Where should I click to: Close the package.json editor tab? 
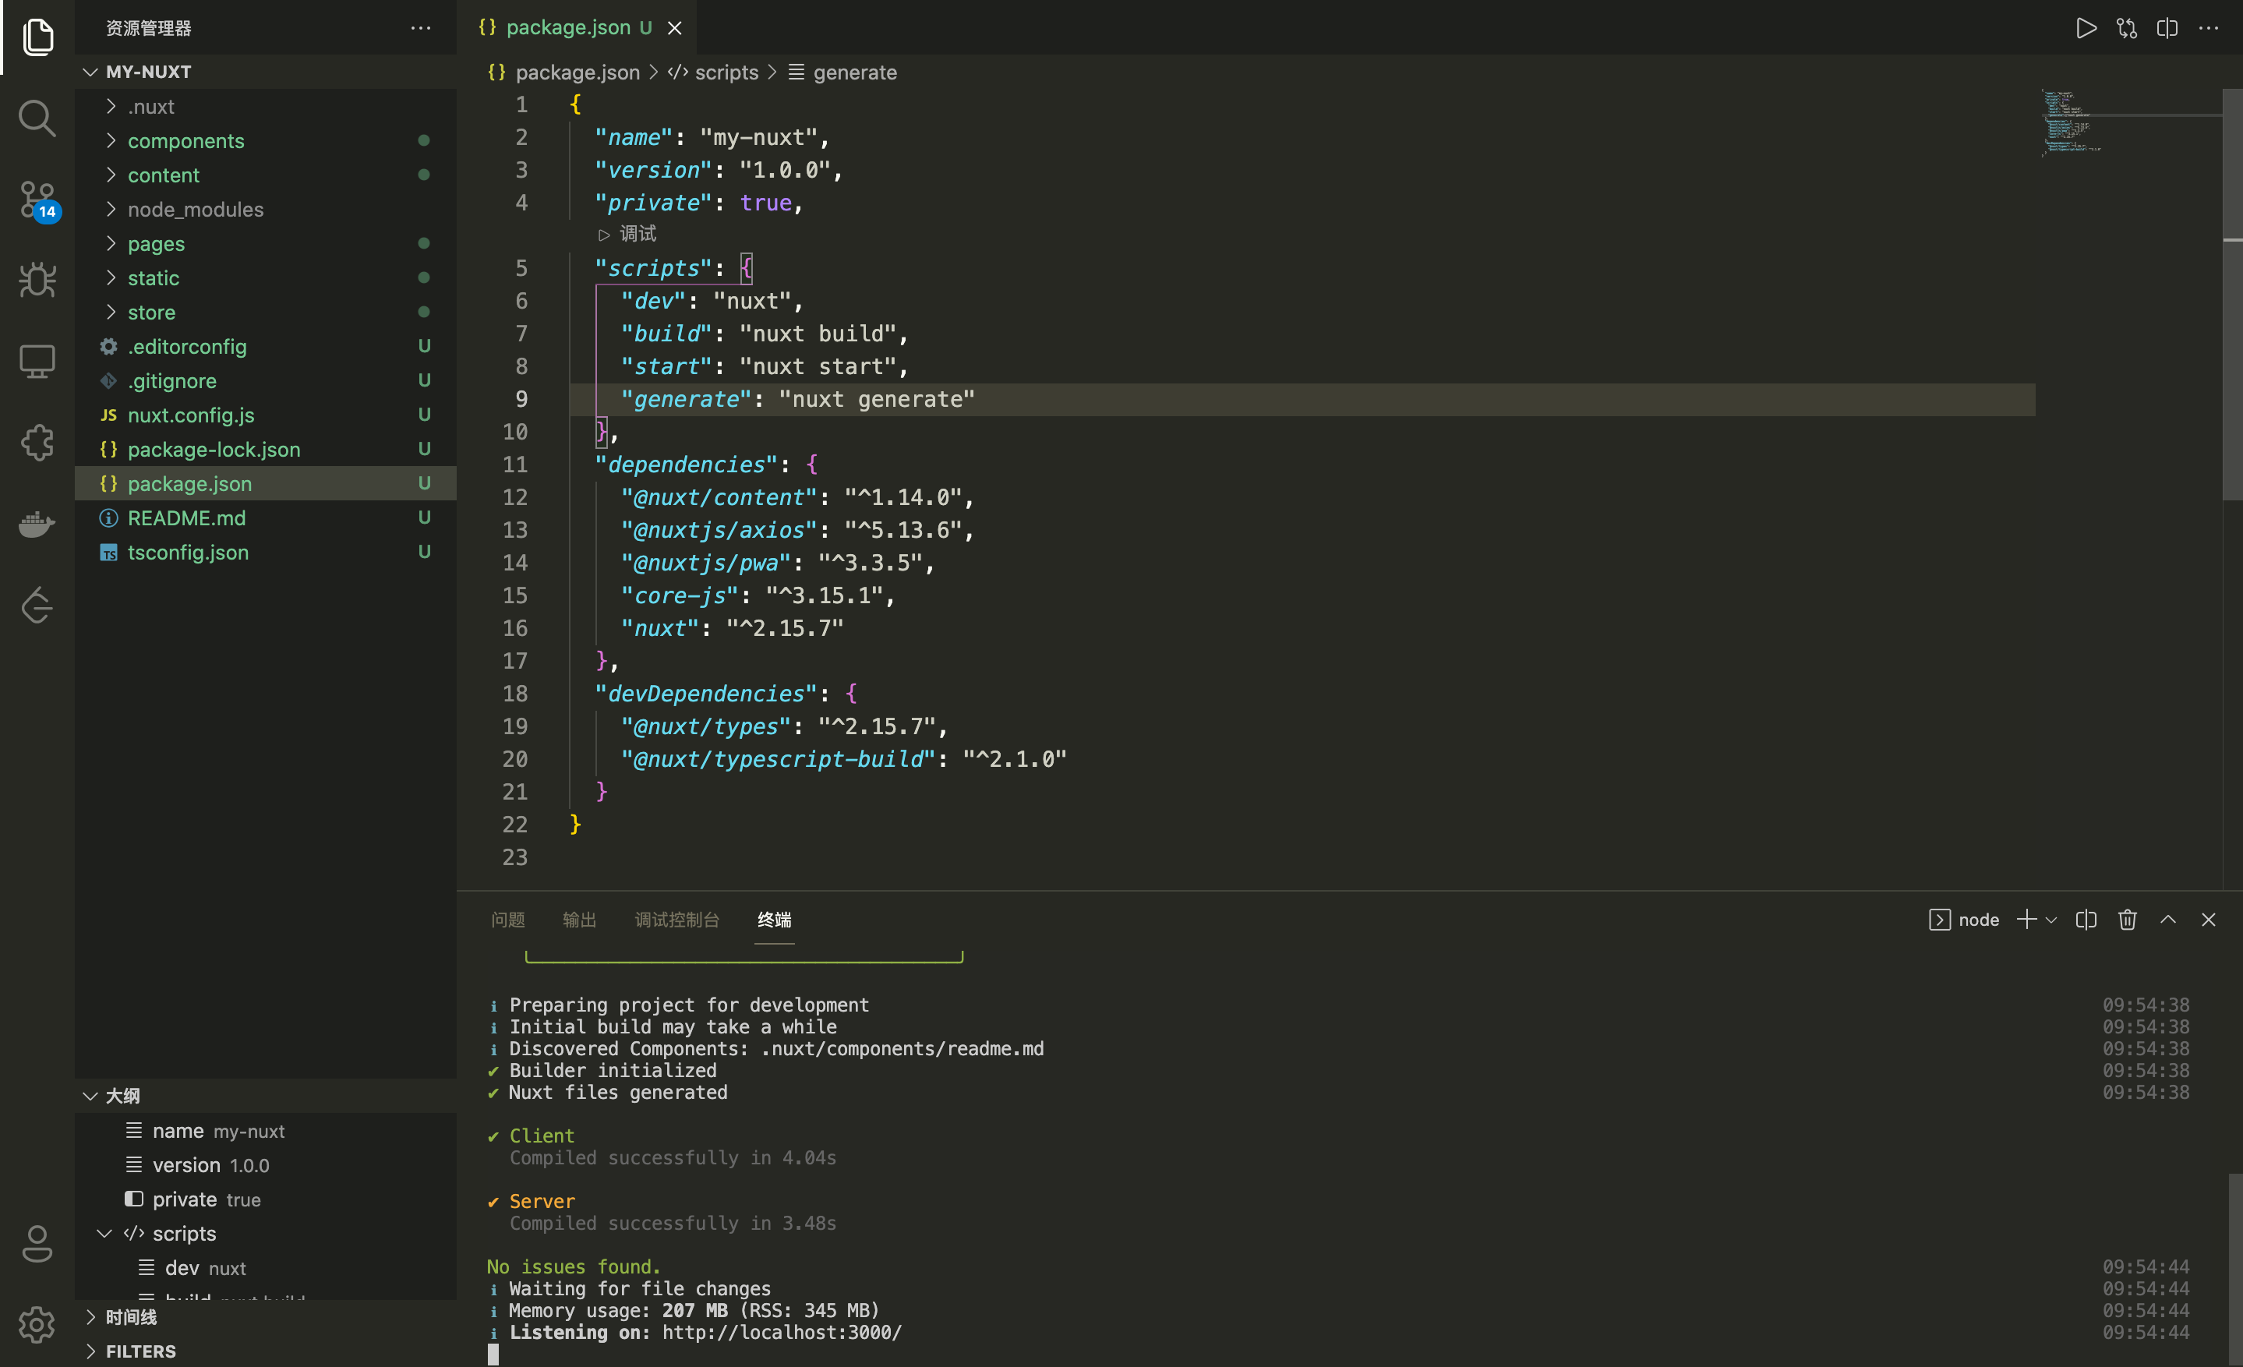coord(675,28)
